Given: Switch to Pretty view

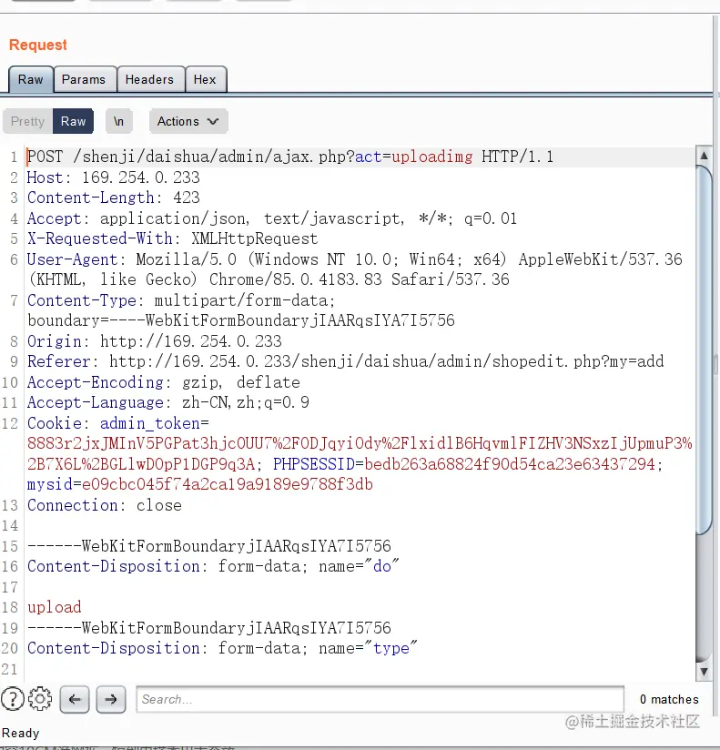Looking at the screenshot, I should [x=27, y=121].
